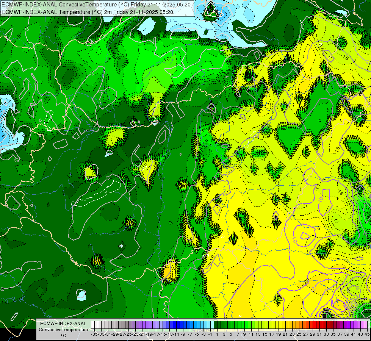Screen dimensions: 371x341
Task: Select the pink swatch above 45 in legend
Action: (366, 325)
